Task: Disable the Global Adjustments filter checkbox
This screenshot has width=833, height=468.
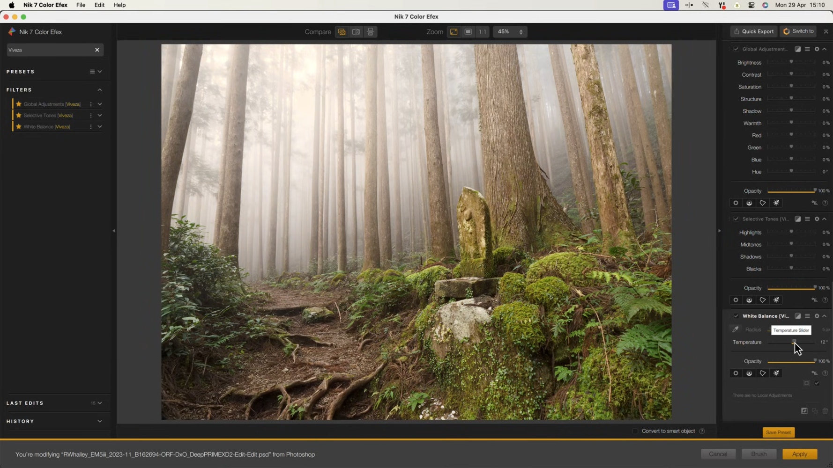Action: [x=736, y=49]
